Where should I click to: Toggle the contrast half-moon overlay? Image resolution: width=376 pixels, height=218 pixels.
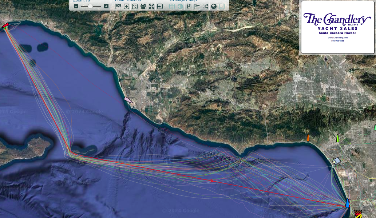(180, 6)
